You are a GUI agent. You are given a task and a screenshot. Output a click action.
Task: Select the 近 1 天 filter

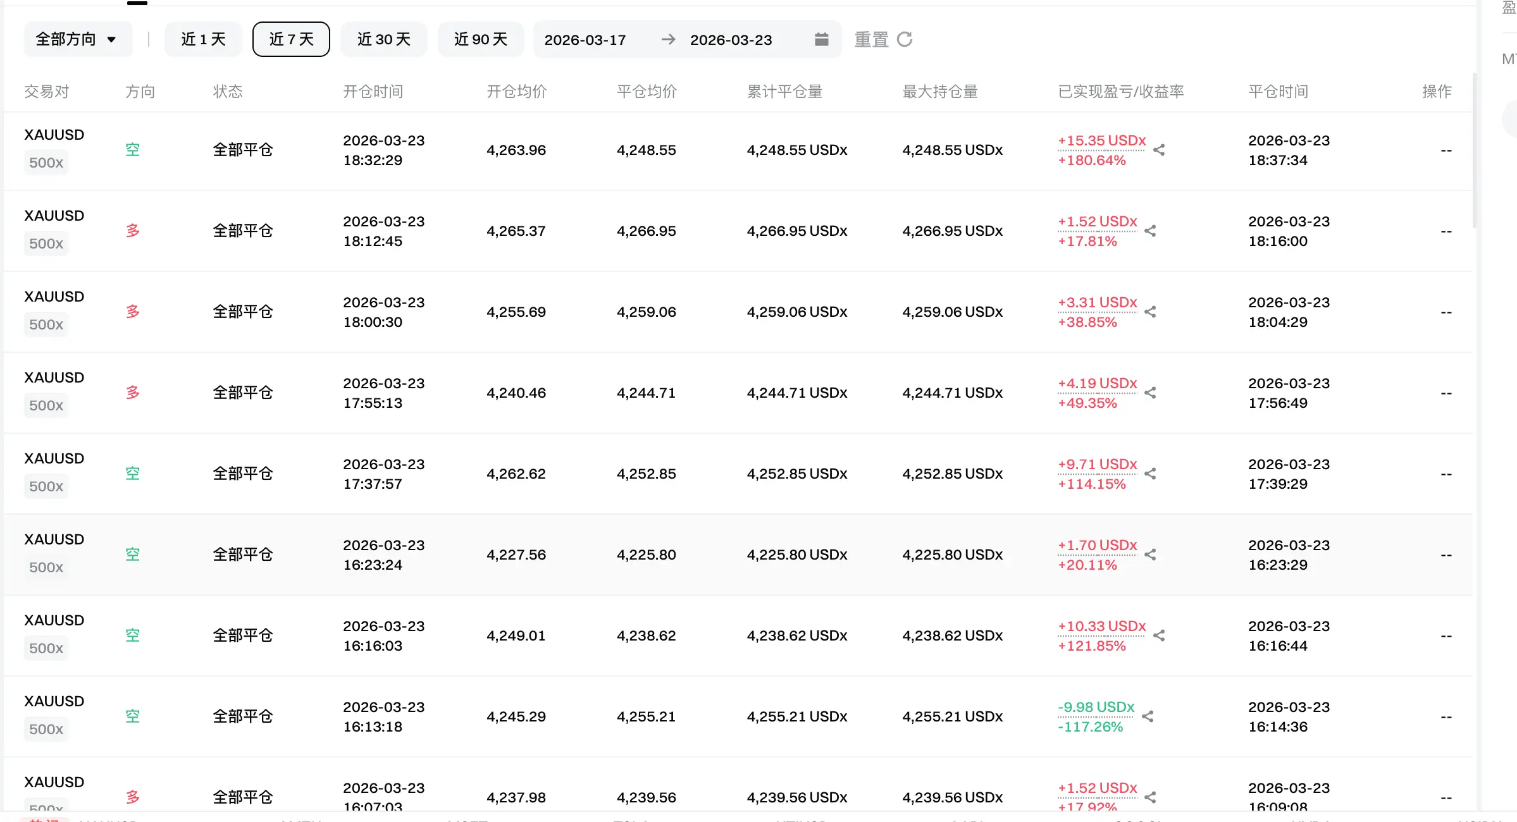pyautogui.click(x=203, y=39)
